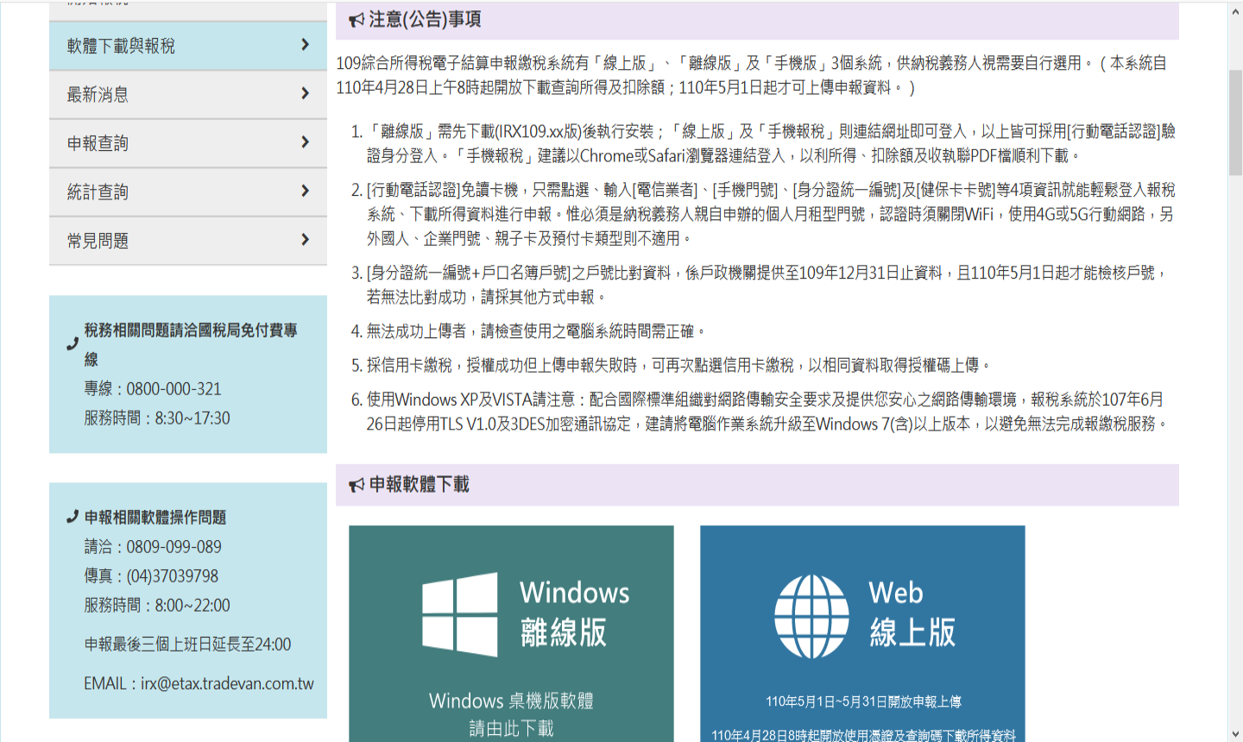1243x742 pixels.
Task: Click the Windows 桌機版軟體 label
Action: coord(511,701)
